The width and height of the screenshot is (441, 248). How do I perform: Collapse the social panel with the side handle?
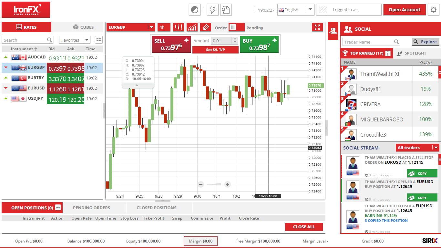(x=326, y=128)
